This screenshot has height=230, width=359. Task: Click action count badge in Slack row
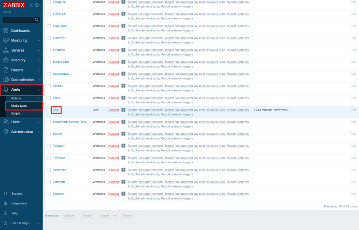point(123,98)
